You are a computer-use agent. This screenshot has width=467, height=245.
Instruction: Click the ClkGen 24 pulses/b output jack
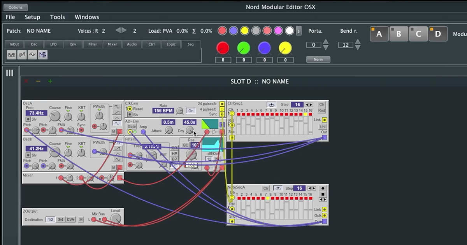(222, 104)
